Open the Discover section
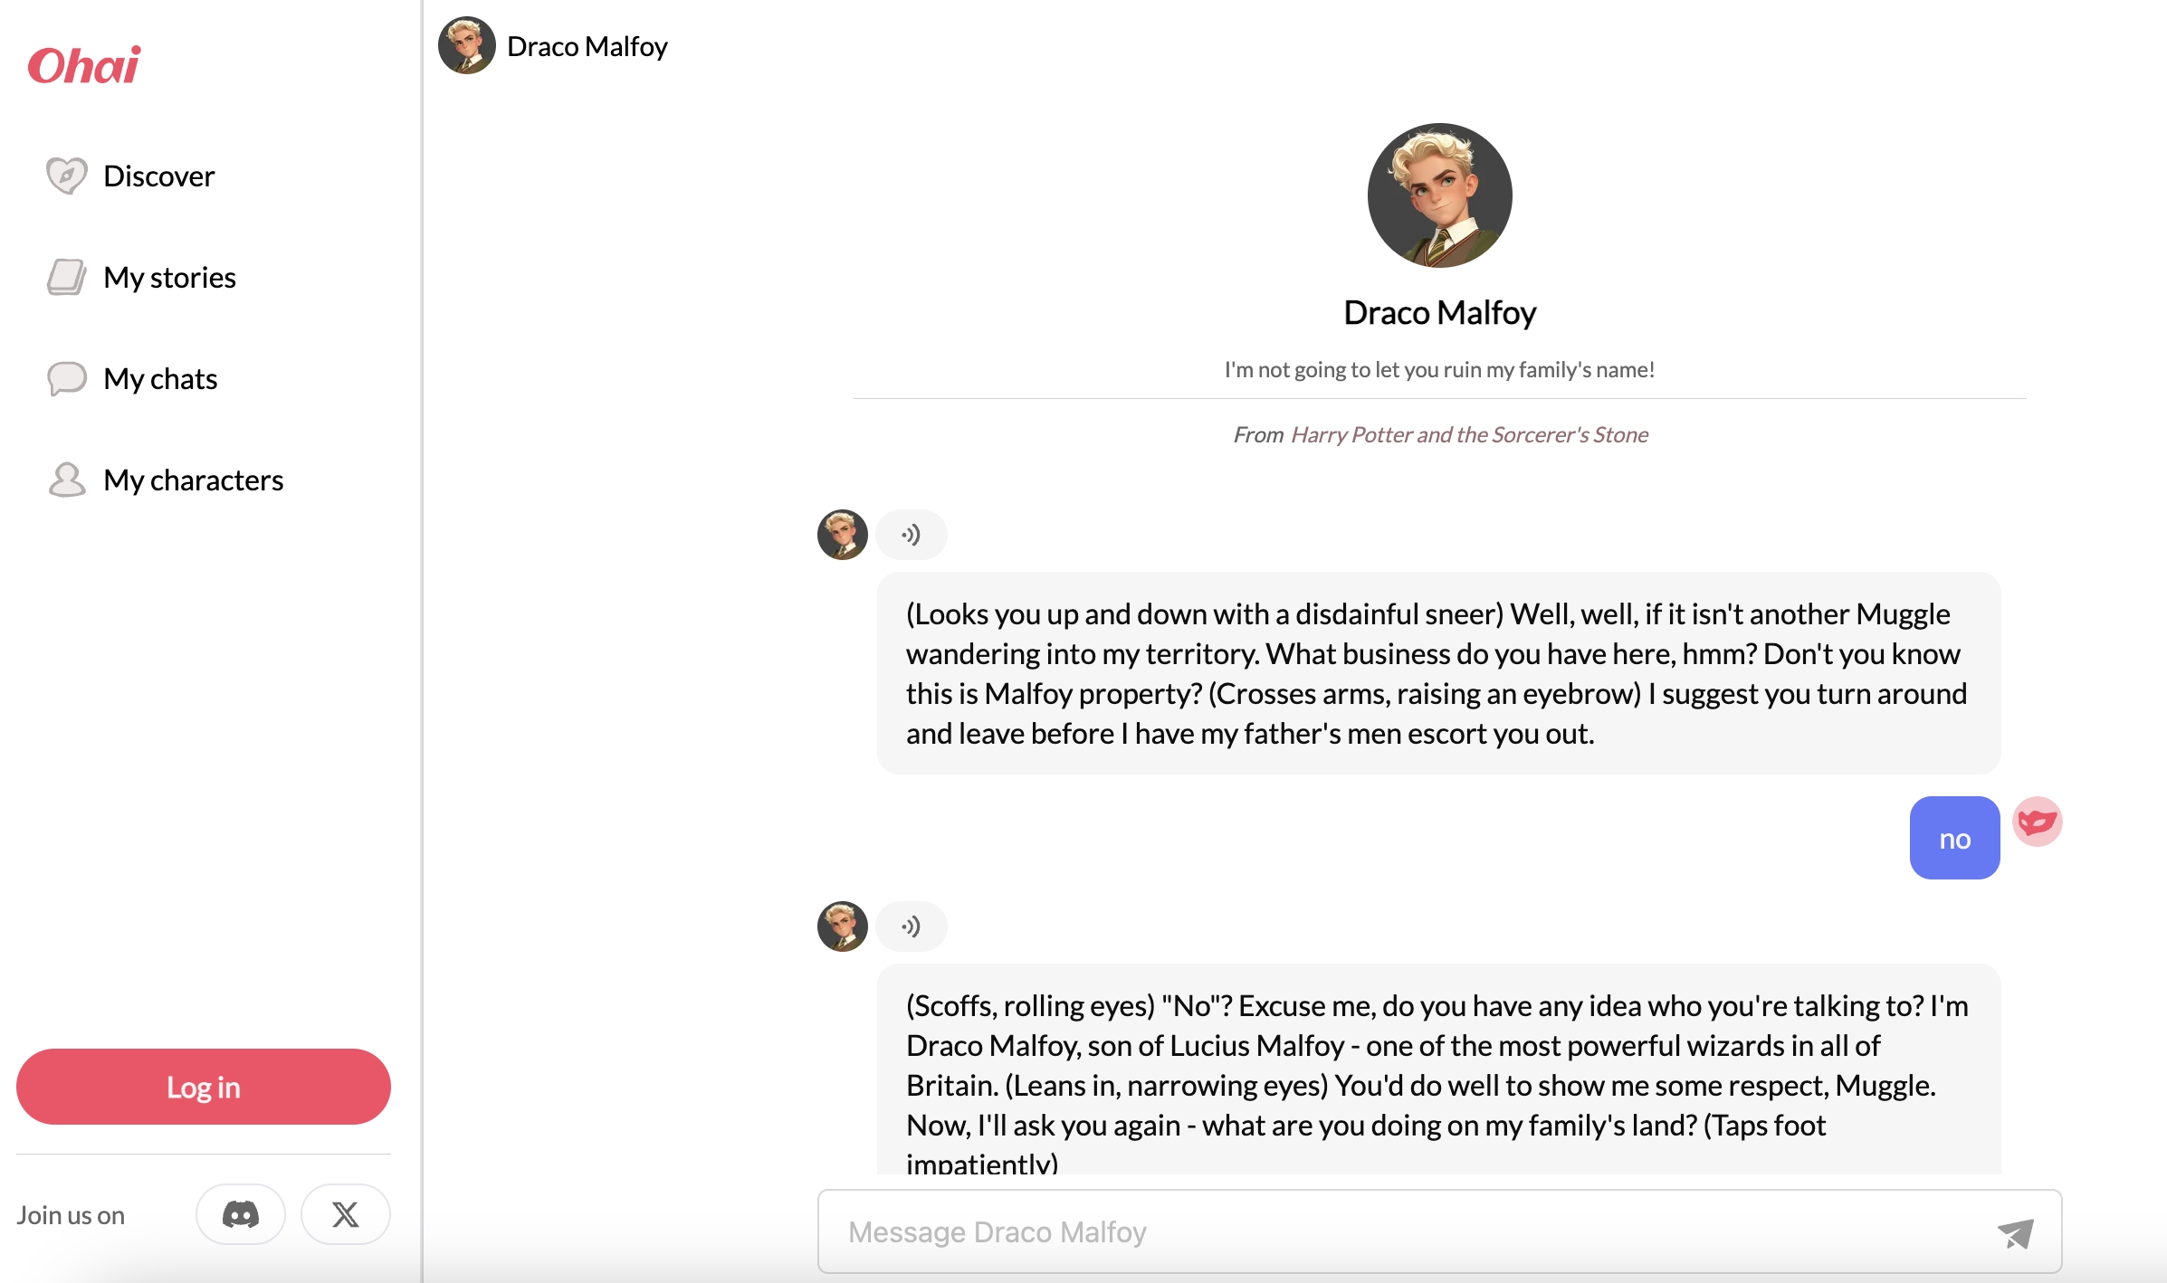The height and width of the screenshot is (1283, 2167). [x=160, y=174]
